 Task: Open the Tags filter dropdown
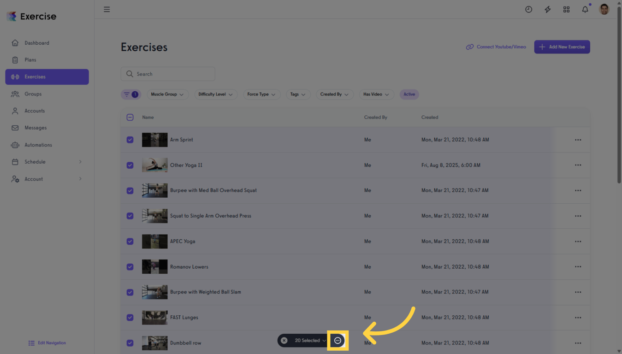298,94
